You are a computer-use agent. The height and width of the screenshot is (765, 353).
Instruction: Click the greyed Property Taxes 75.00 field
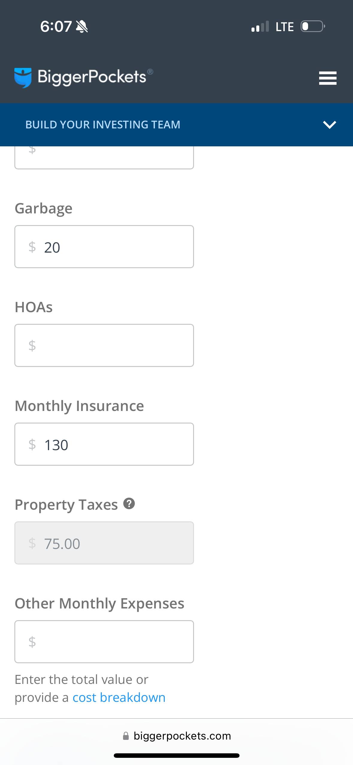(x=104, y=543)
